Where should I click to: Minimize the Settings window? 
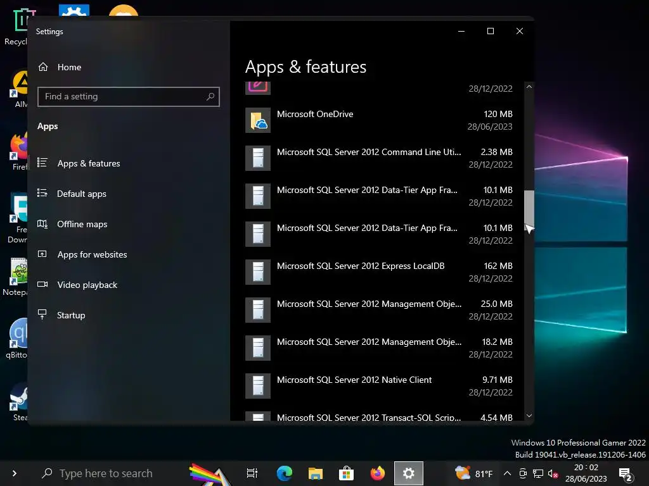tap(461, 31)
